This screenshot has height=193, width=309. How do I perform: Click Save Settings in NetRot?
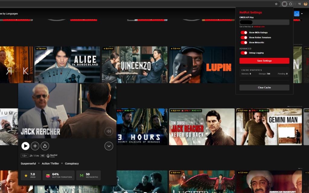[264, 60]
